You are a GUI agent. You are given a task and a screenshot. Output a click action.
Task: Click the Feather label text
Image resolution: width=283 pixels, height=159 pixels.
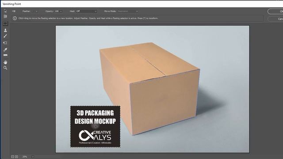(x=27, y=11)
